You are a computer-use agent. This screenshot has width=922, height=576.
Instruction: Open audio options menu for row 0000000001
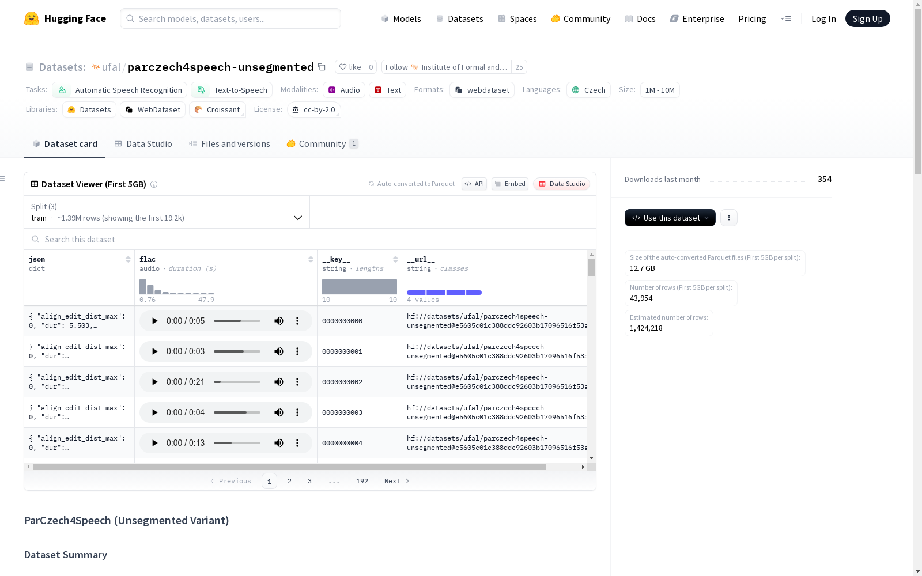coord(297,351)
